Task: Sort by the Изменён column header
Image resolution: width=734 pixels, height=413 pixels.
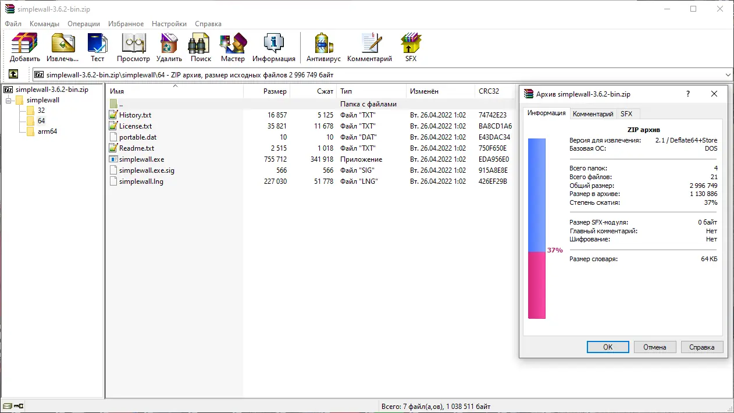Action: coord(440,91)
